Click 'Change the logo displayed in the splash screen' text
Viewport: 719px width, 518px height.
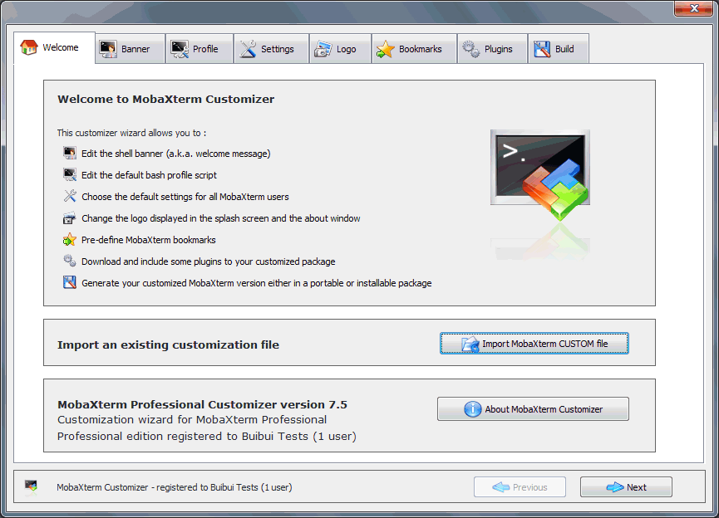(221, 218)
